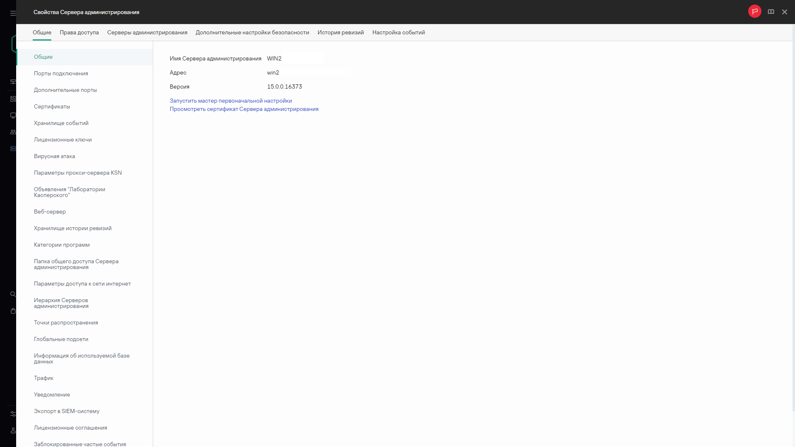Screen dimensions: 795x447
Task: Open the user account icon at sidebar bottom
Action: [x=13, y=430]
